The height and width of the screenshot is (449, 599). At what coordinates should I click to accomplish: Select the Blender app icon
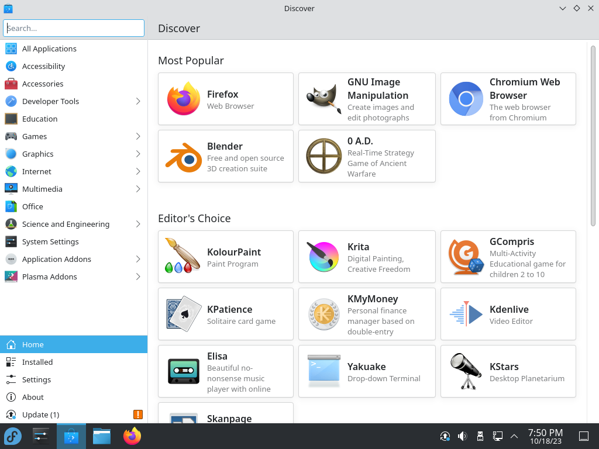183,156
